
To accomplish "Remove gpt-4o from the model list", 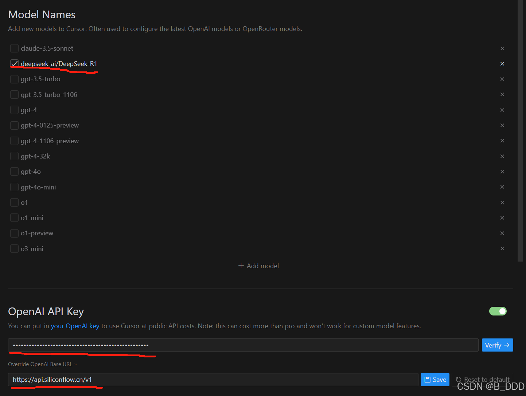I will pyautogui.click(x=502, y=171).
